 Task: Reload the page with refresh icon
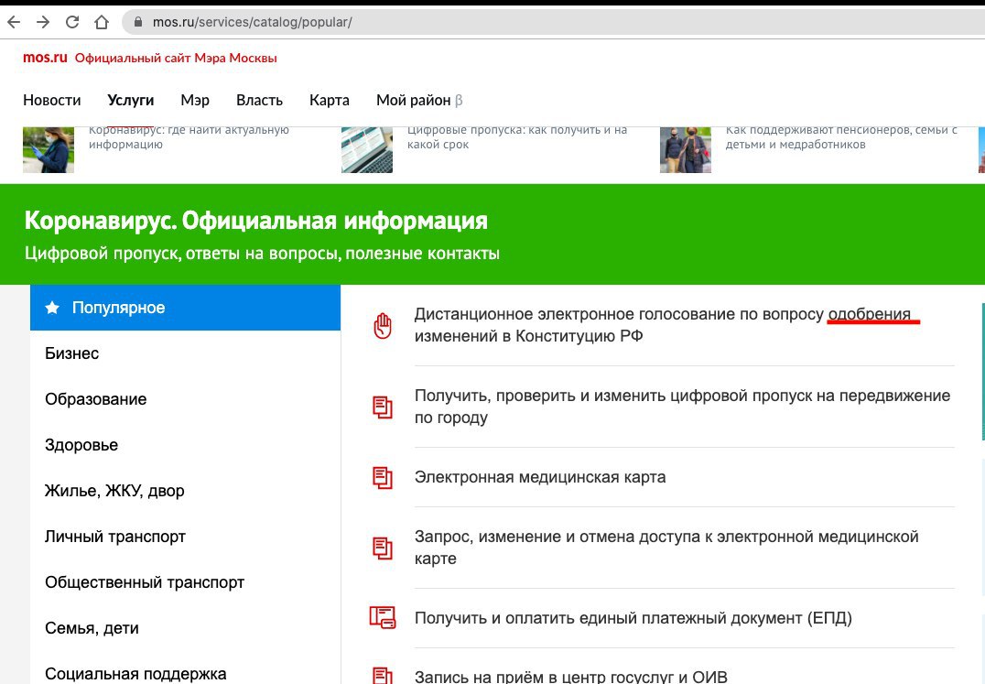(x=72, y=22)
